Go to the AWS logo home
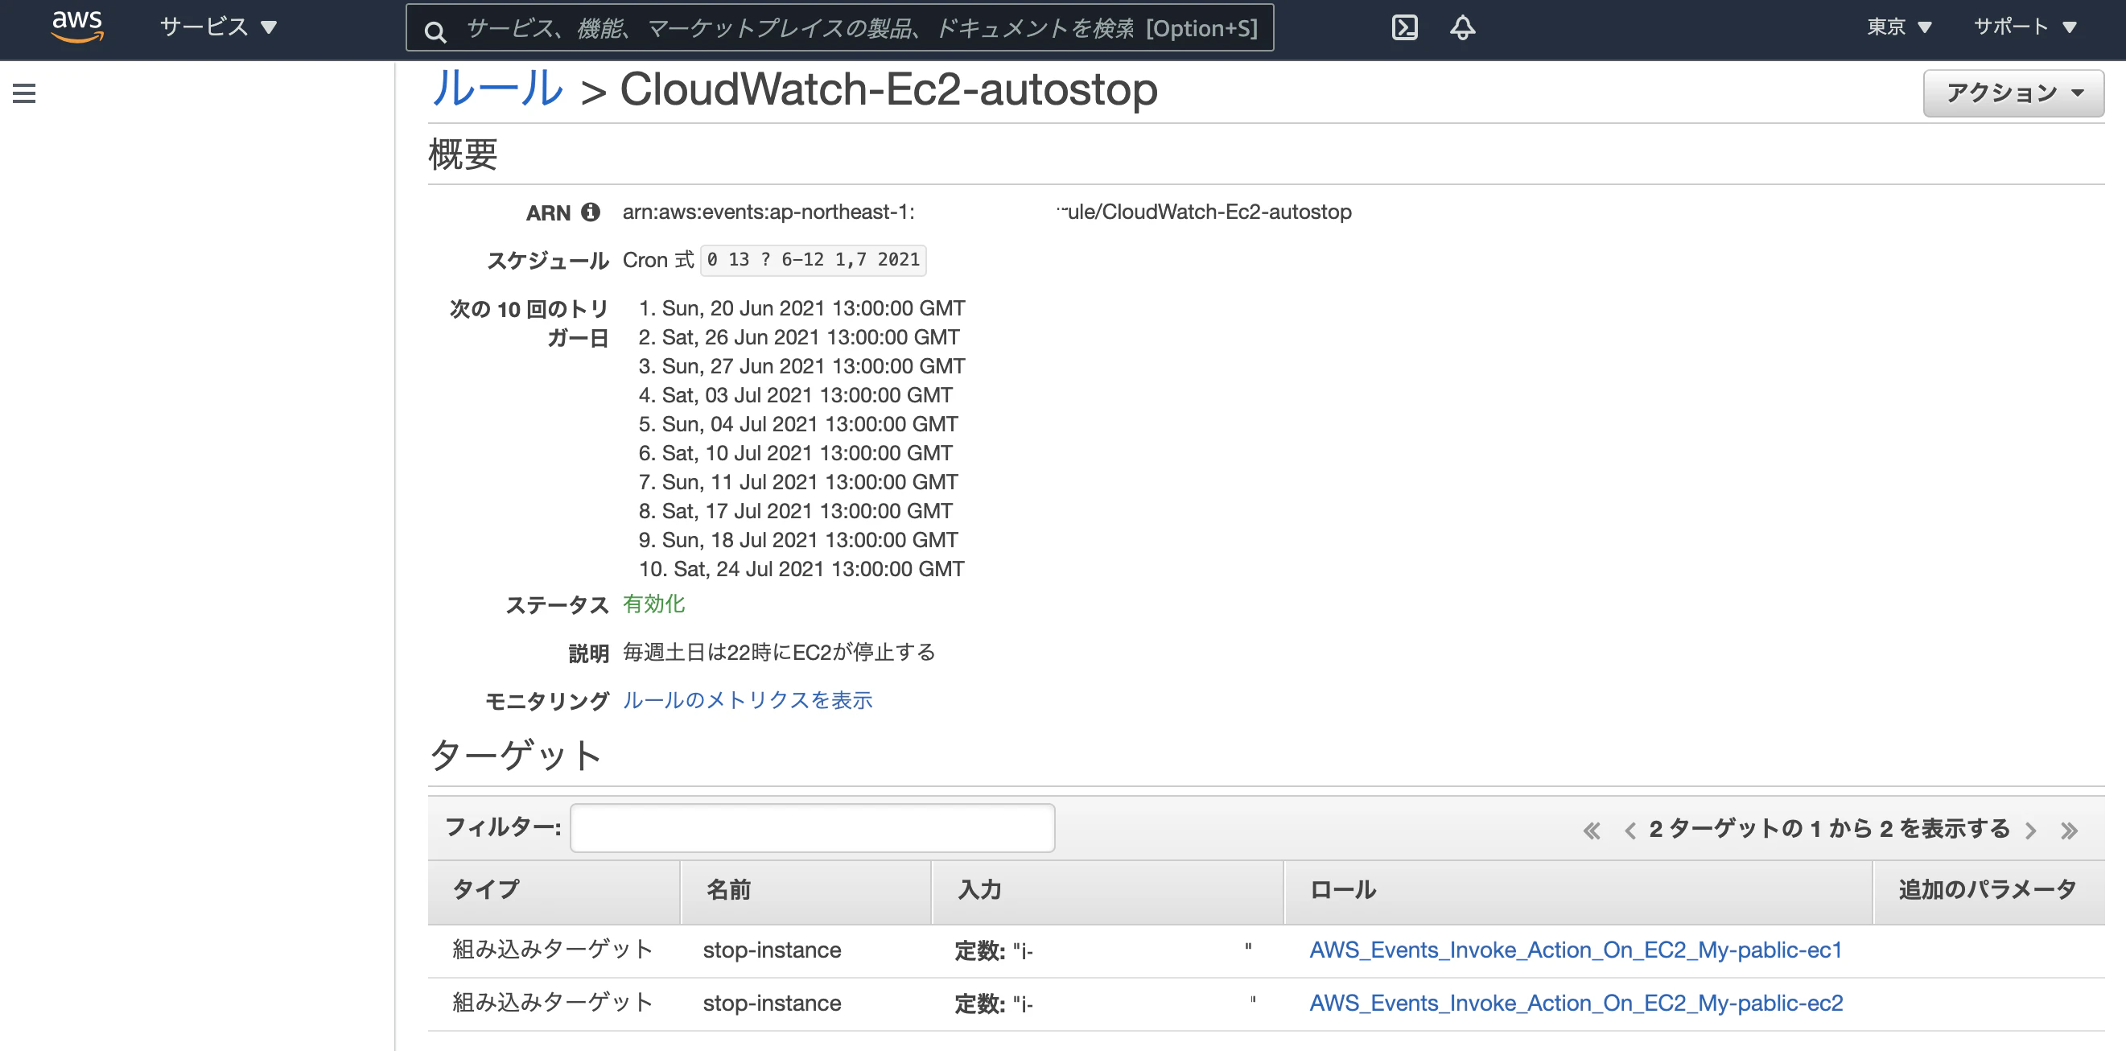 click(x=76, y=27)
